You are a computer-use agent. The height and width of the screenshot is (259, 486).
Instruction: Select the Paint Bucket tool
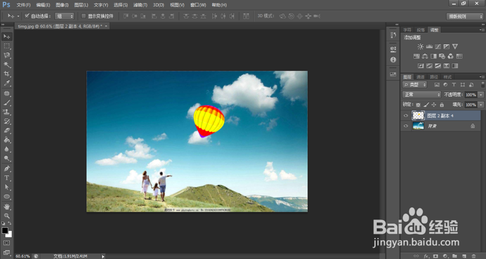(6, 140)
